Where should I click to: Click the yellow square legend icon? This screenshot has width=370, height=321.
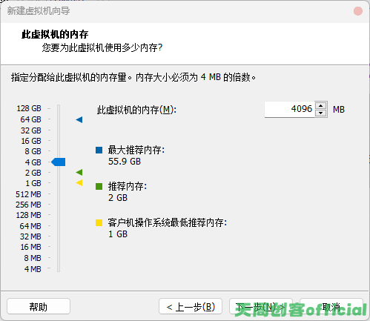click(99, 222)
